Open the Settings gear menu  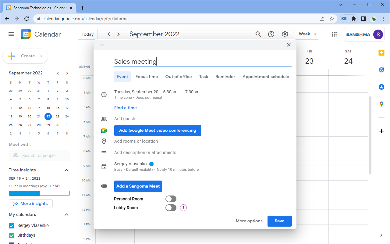coord(285,34)
